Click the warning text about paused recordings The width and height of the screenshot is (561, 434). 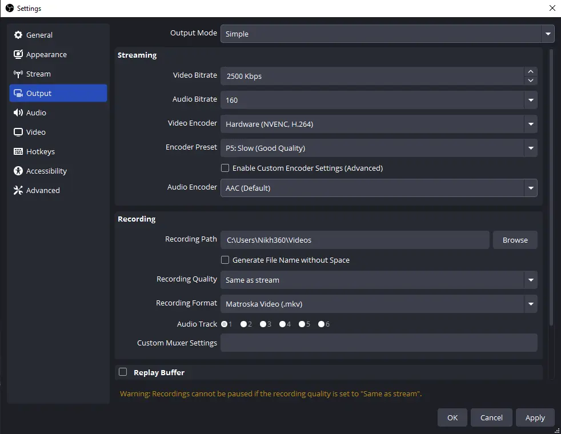(x=271, y=393)
